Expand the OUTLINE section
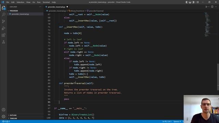This screenshot has width=219, height=123. pos(13,115)
